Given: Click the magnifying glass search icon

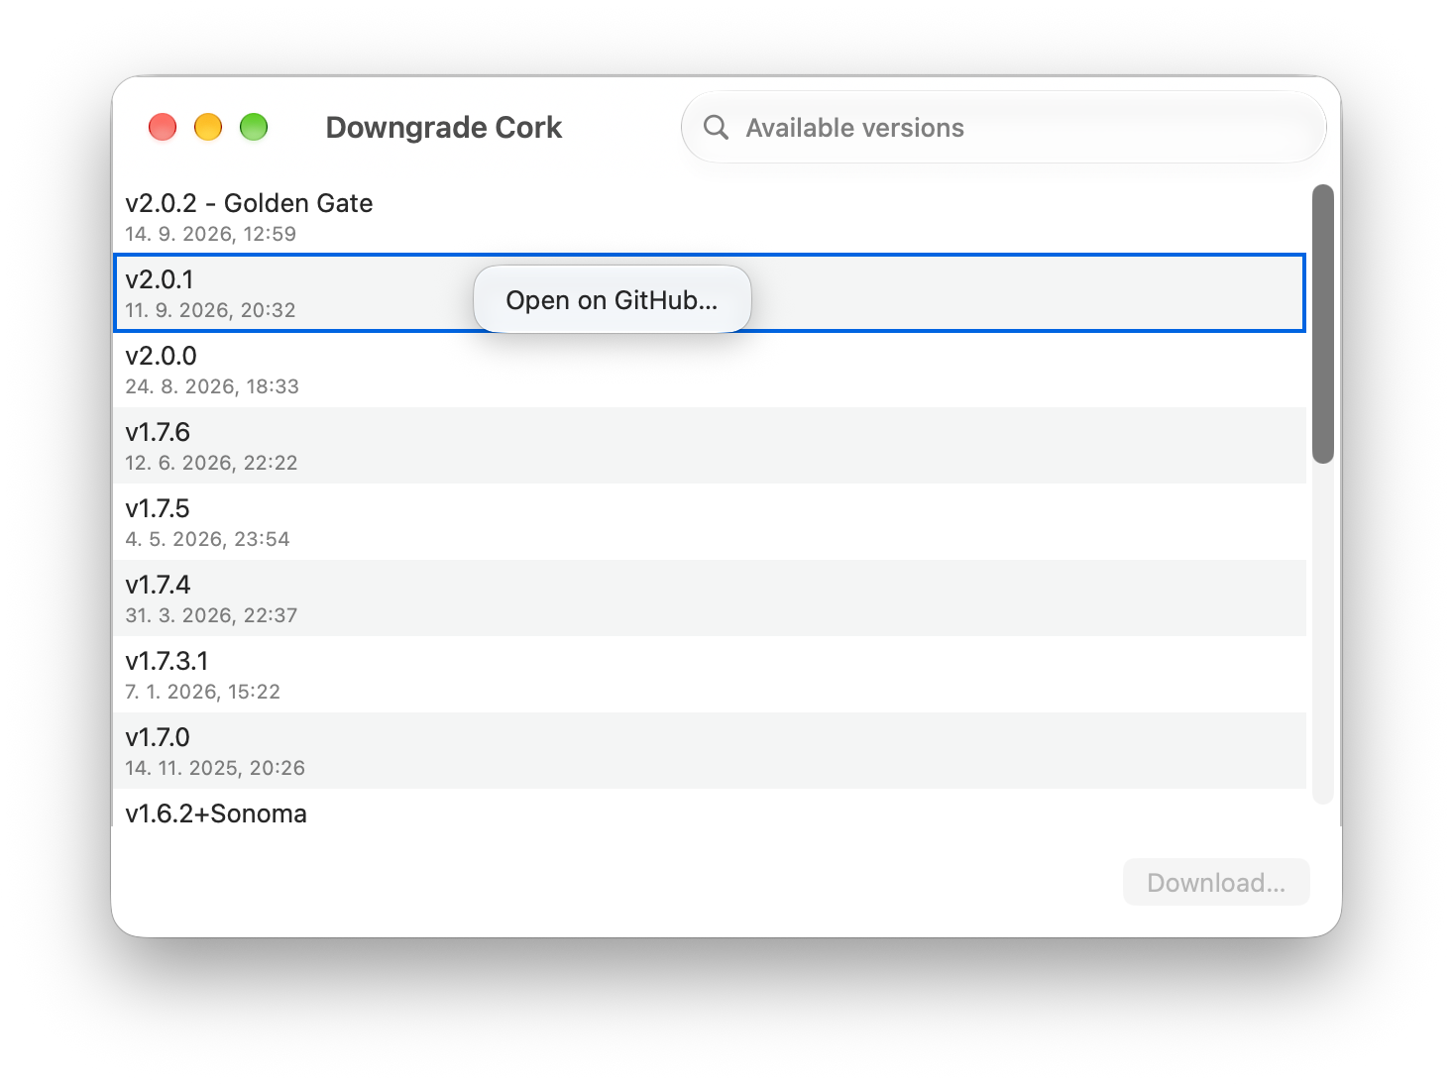Looking at the screenshot, I should (716, 127).
